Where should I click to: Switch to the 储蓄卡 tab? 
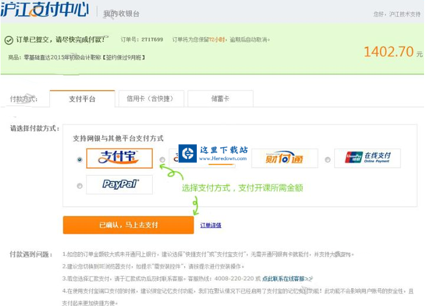[x=220, y=99]
